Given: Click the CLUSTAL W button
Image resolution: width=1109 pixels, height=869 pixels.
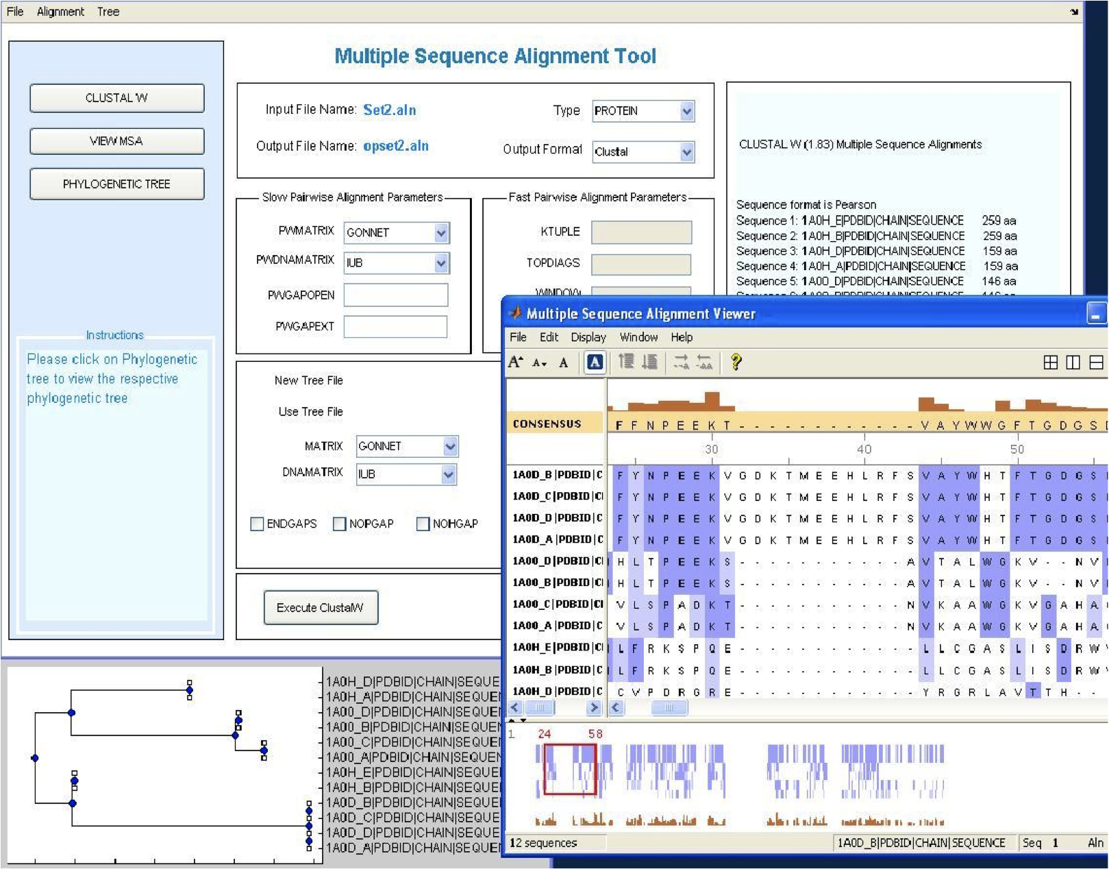Looking at the screenshot, I should (x=117, y=98).
